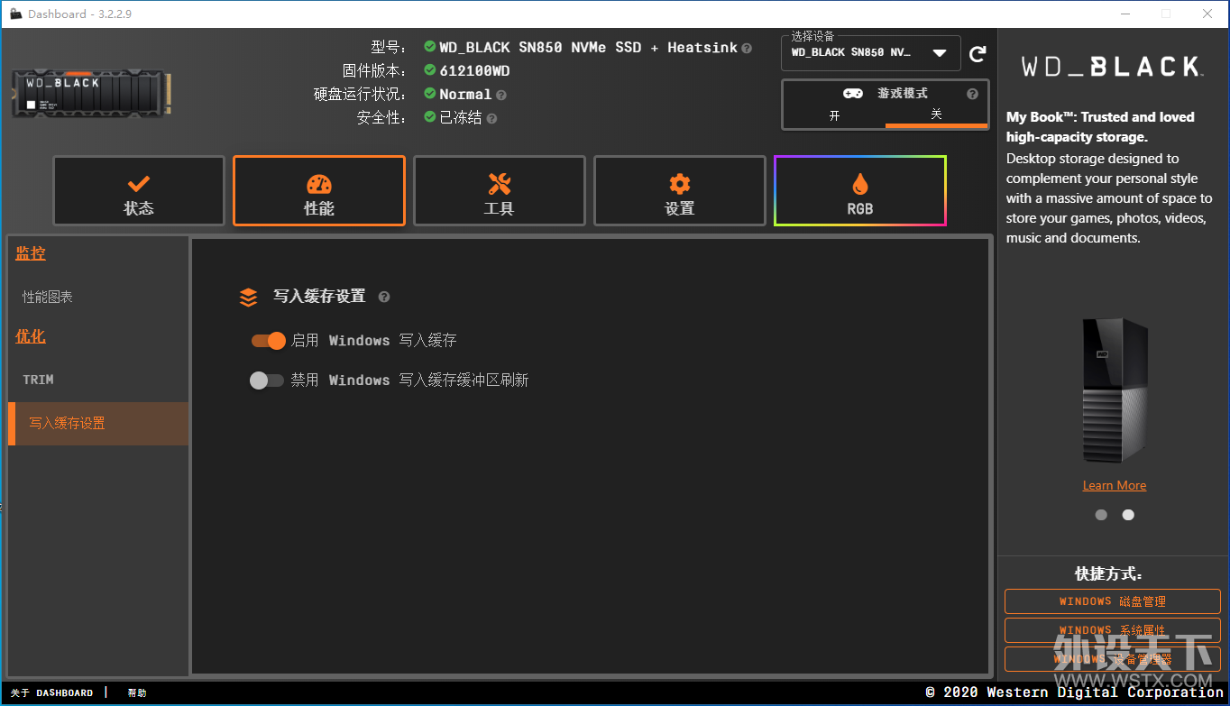Click the 优化 section heading
1230x706 pixels.
pos(31,336)
